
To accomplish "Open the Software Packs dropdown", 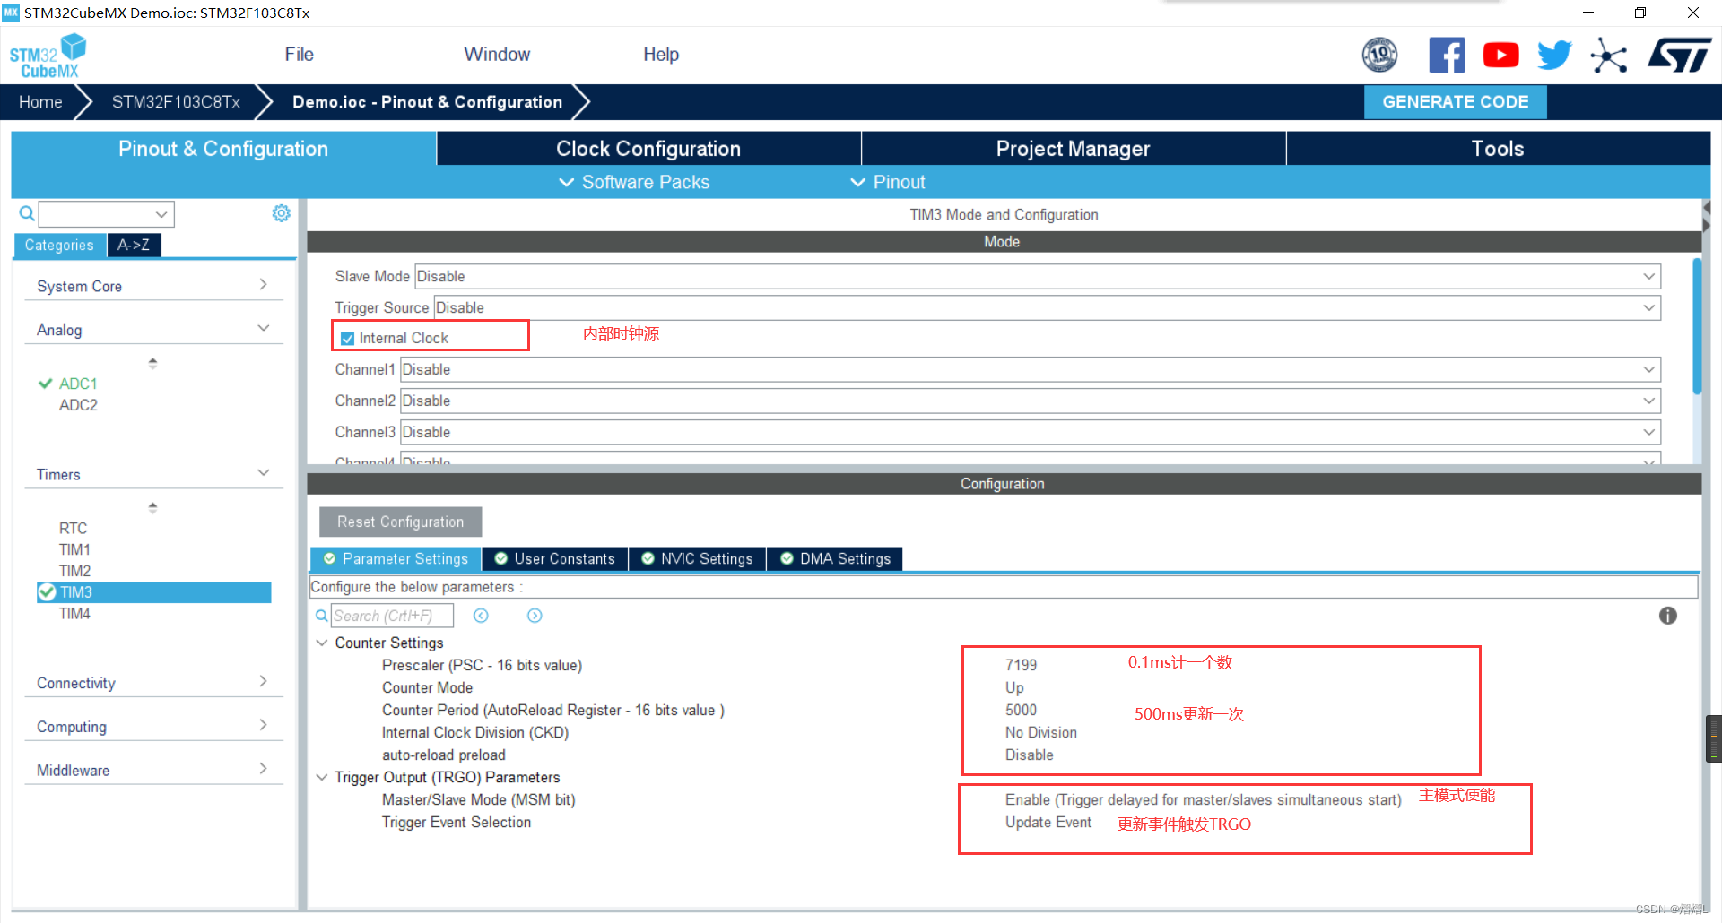I will tap(634, 182).
